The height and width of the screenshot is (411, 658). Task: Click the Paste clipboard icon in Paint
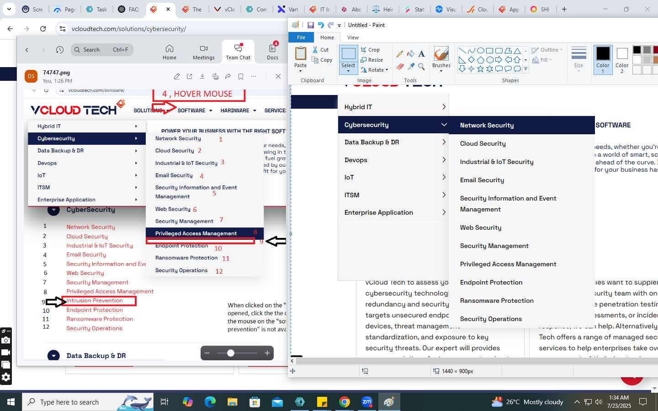tap(300, 53)
